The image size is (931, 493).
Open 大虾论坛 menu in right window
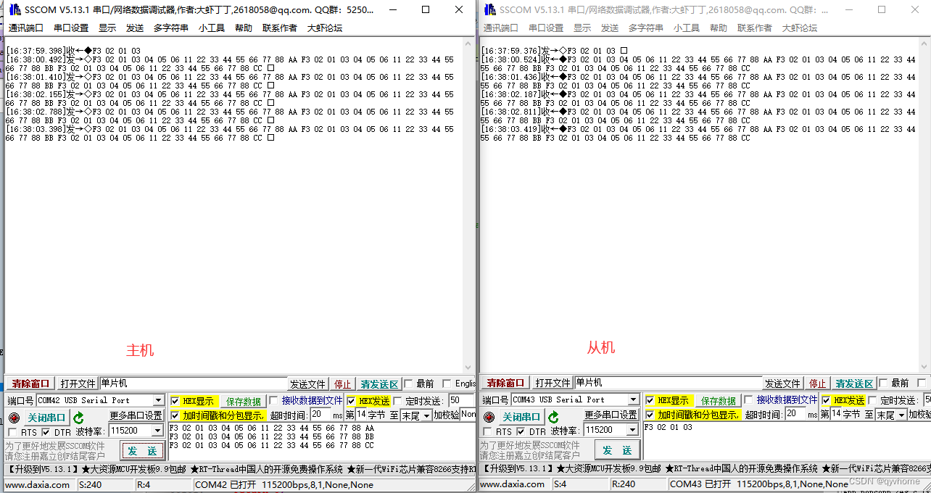coord(799,28)
